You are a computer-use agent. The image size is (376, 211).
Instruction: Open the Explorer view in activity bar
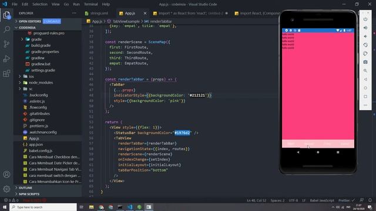(6, 15)
